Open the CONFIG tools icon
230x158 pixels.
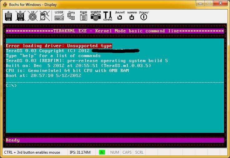(108, 16)
